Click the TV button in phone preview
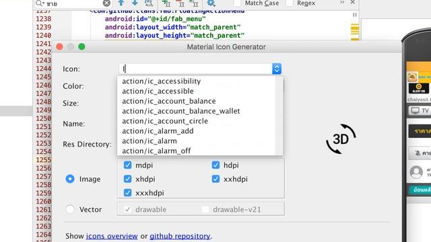 point(420,110)
